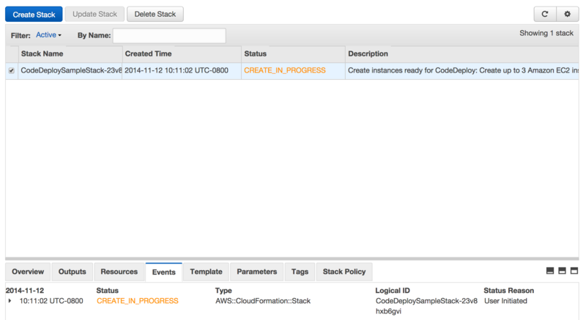Viewport: 586px width, 320px height.
Task: Click the Showing 1 stack label
Action: pos(546,33)
